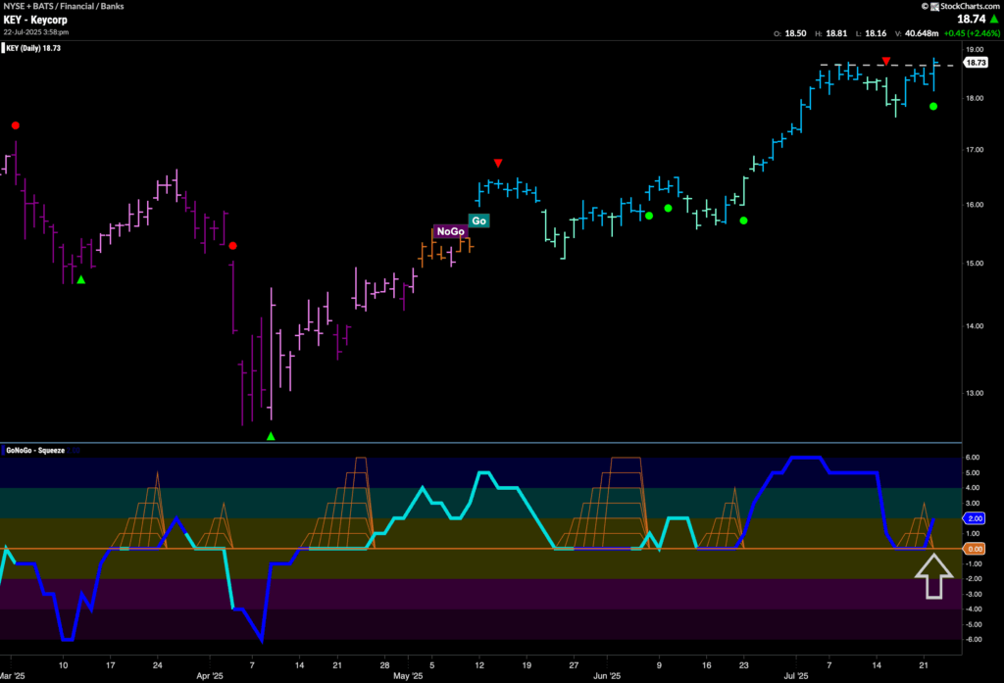Screen dimensions: 1004x683
Task: Click the 2.00 oscillator value tag
Action: [975, 518]
